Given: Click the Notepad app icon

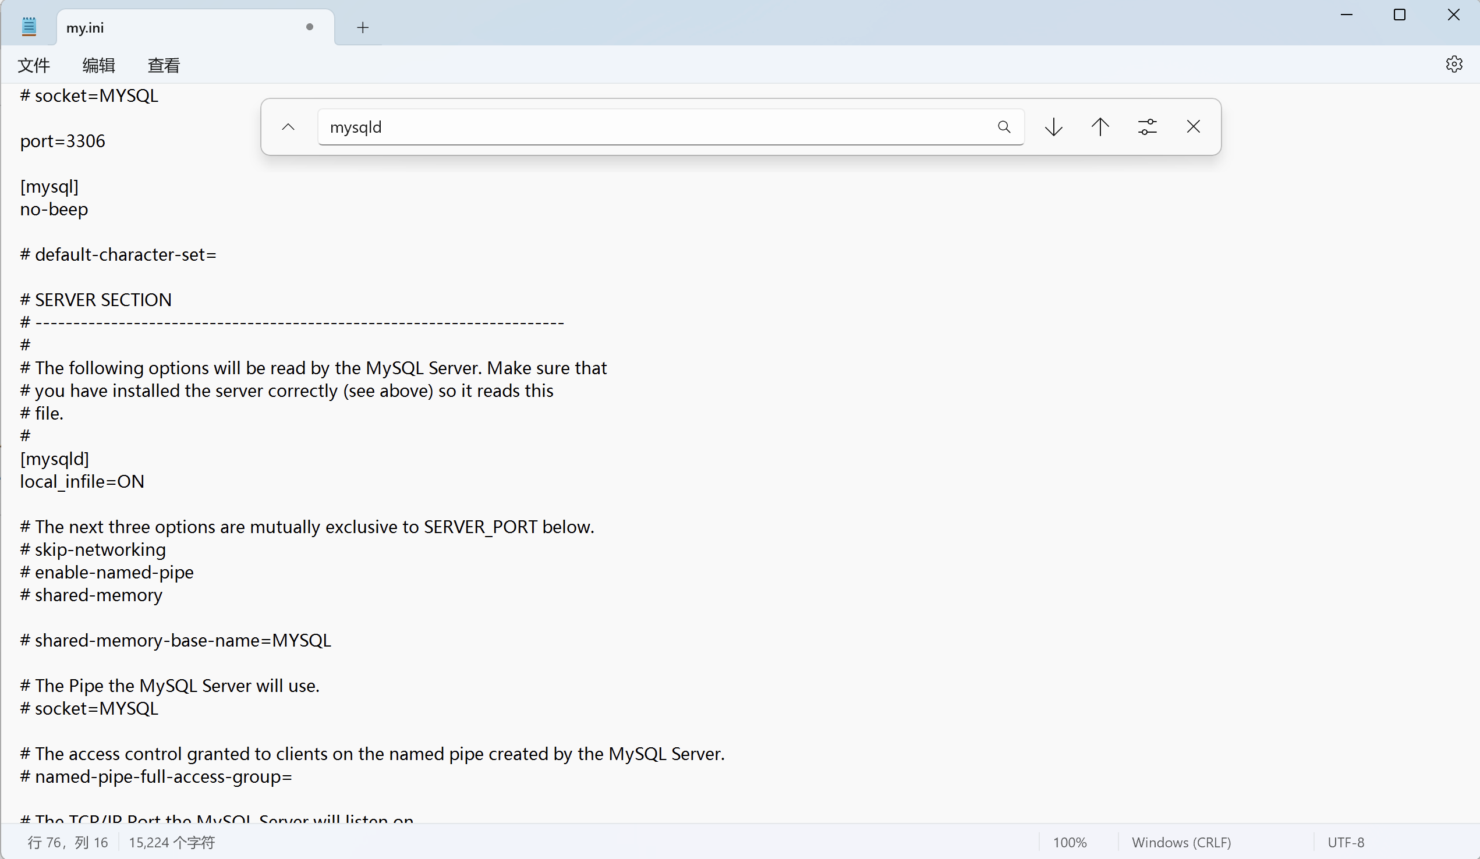Looking at the screenshot, I should click(x=29, y=27).
